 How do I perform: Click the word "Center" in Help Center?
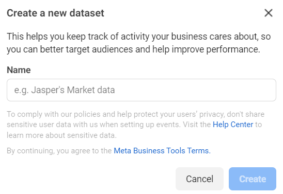point(242,125)
